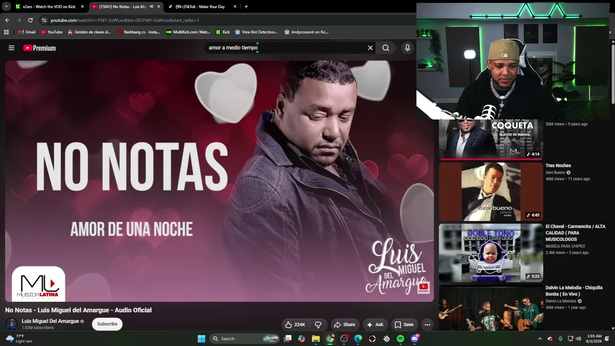Open the YouTube bookmark
Image resolution: width=615 pixels, height=346 pixels.
tap(51, 32)
